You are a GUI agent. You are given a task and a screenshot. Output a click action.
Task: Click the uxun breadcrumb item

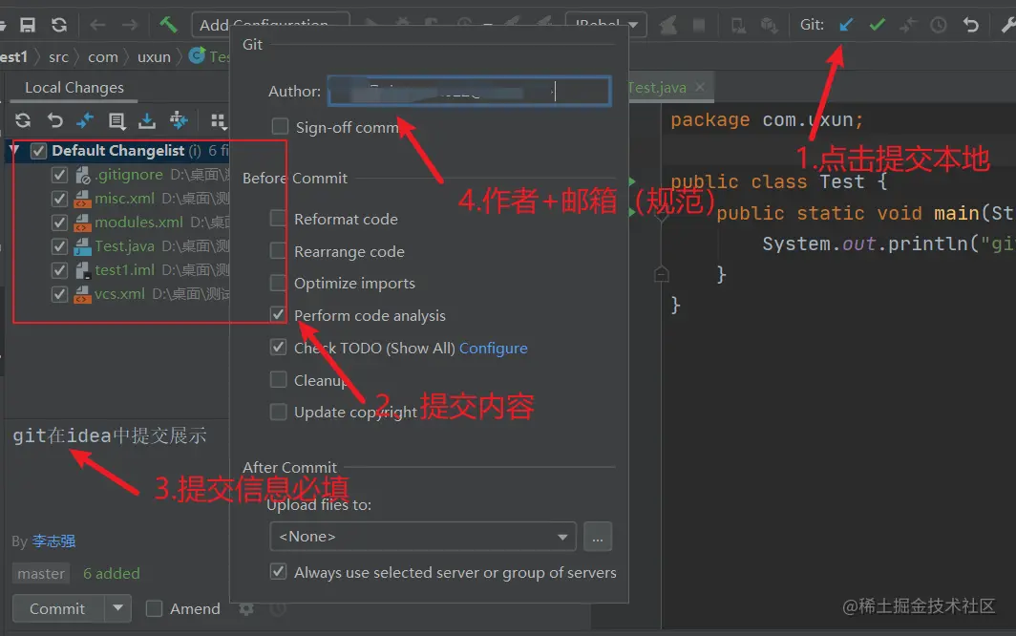tap(154, 57)
